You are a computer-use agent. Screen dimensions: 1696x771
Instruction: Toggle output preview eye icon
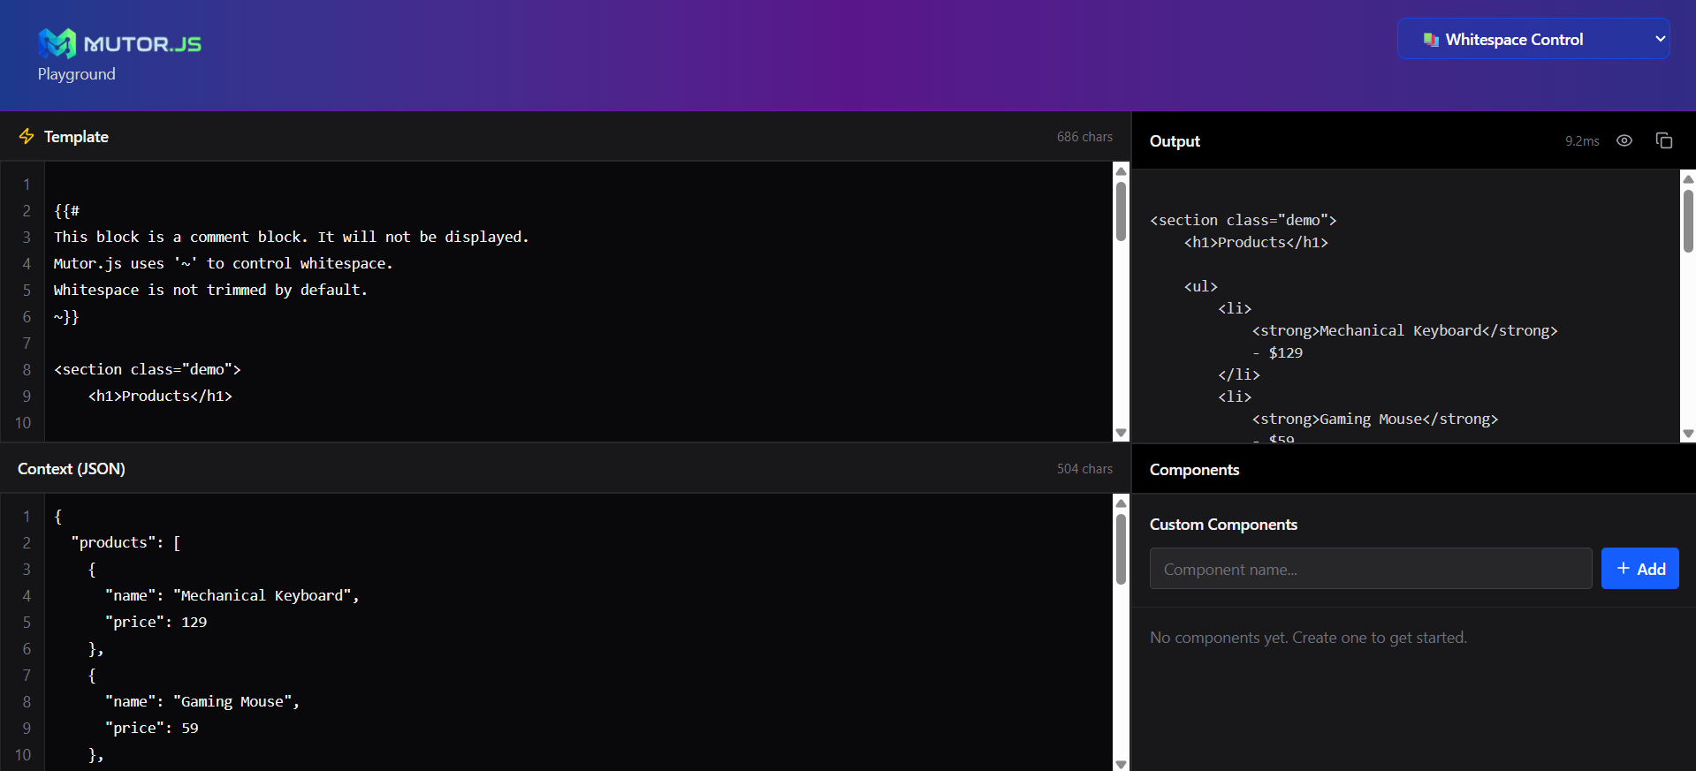pyautogui.click(x=1624, y=140)
